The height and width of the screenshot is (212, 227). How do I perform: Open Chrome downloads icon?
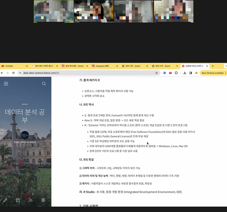click(x=184, y=73)
